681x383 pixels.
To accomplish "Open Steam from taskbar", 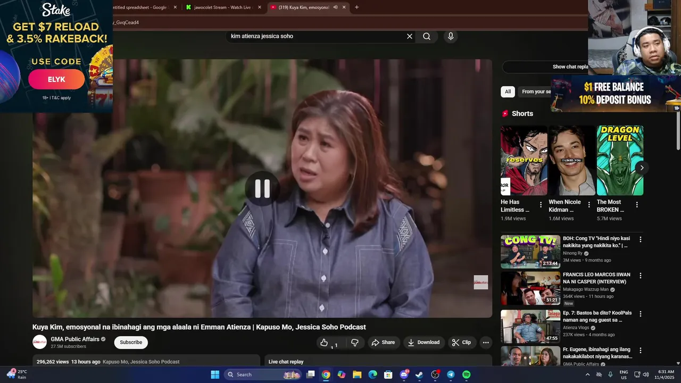I will 419,374.
